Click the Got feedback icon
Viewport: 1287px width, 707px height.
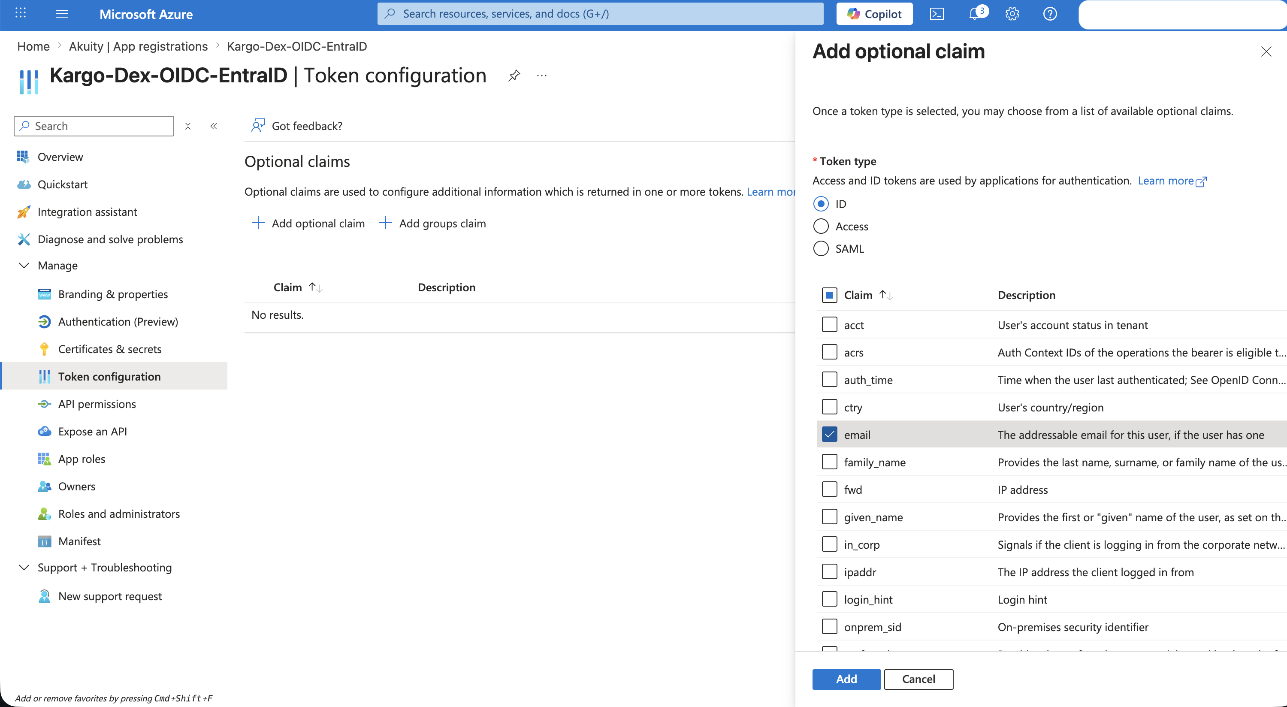[x=258, y=125]
